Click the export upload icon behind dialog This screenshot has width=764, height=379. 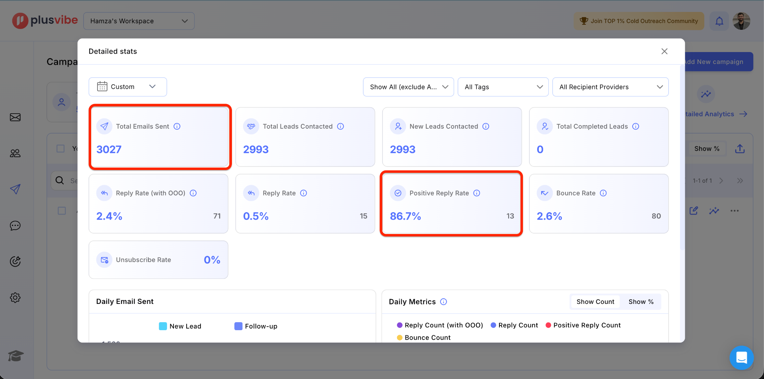(x=740, y=149)
